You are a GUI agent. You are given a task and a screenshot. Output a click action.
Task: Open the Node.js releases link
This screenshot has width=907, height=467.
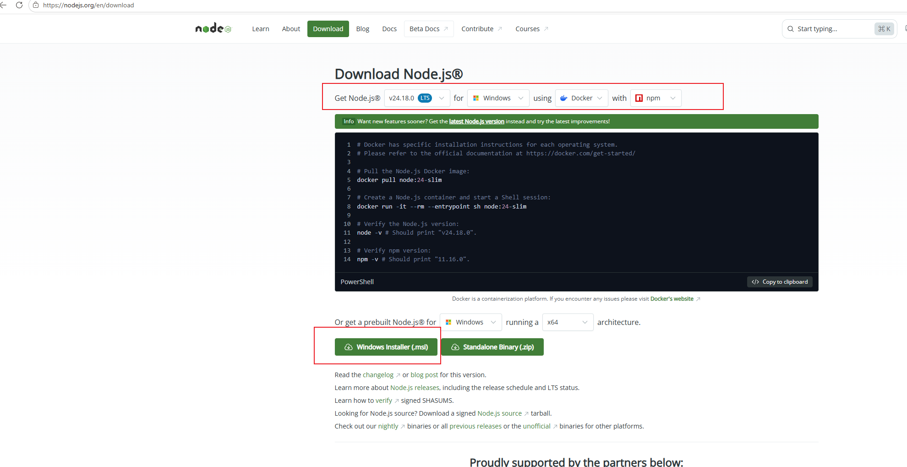tap(415, 388)
